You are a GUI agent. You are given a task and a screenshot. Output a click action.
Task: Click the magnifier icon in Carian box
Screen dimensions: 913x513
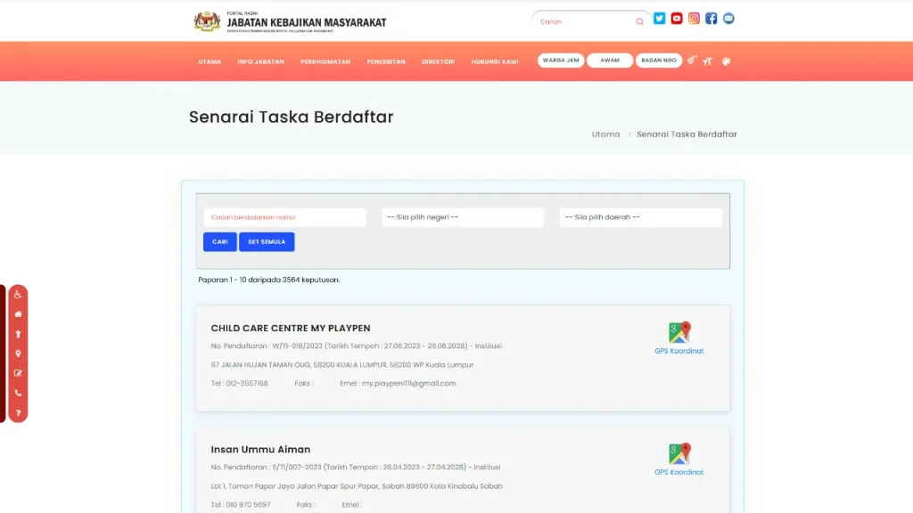point(639,21)
